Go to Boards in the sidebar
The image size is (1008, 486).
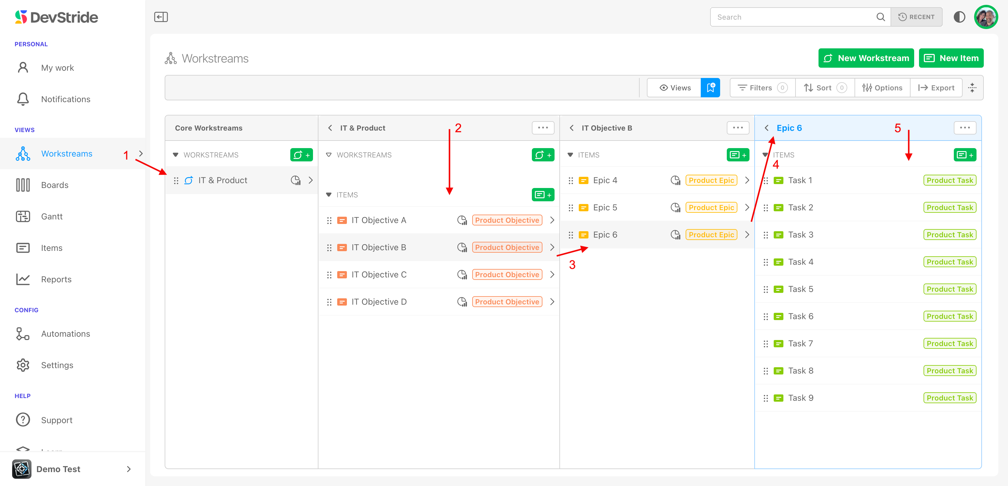[54, 185]
